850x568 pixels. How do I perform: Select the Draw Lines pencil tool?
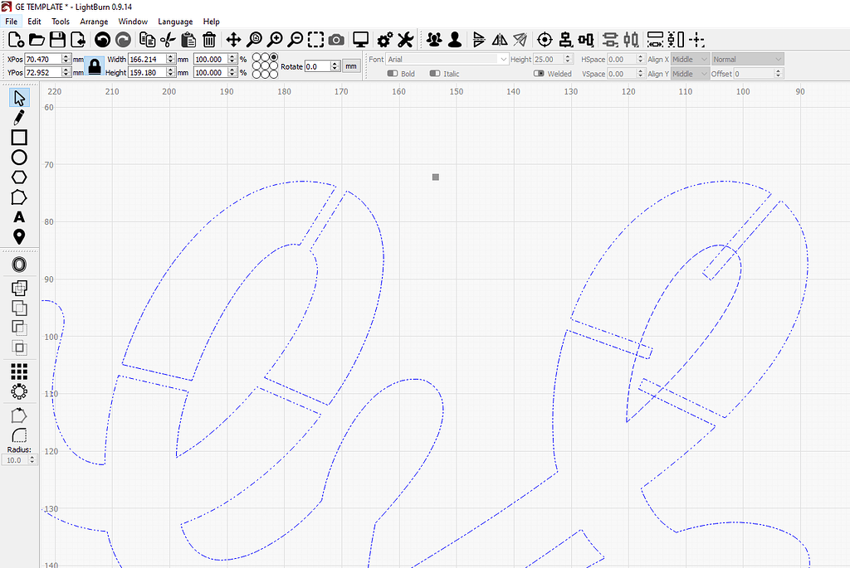pyautogui.click(x=18, y=116)
